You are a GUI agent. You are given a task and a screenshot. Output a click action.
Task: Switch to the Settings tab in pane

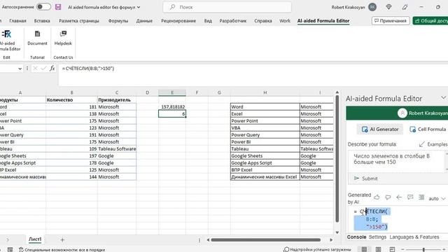tap(377, 237)
